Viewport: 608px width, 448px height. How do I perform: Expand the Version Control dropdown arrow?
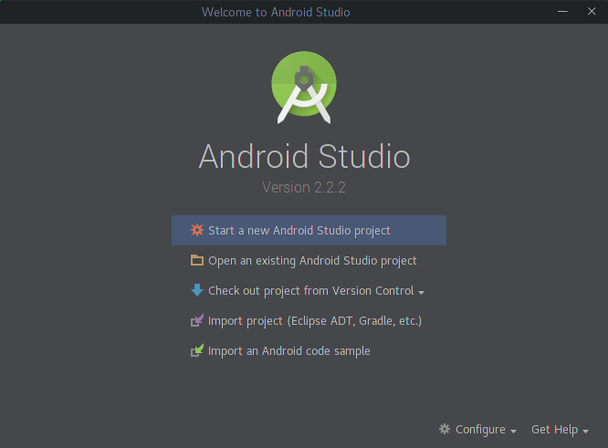pyautogui.click(x=422, y=293)
